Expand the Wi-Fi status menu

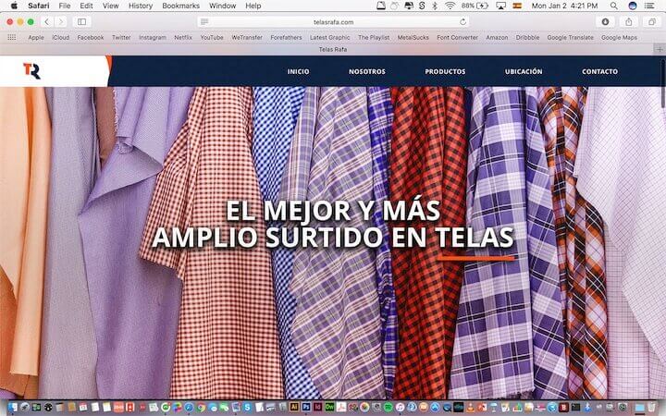point(450,6)
